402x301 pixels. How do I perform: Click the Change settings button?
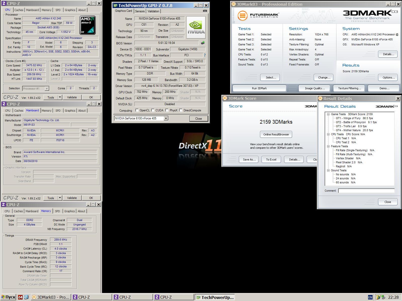(324, 78)
